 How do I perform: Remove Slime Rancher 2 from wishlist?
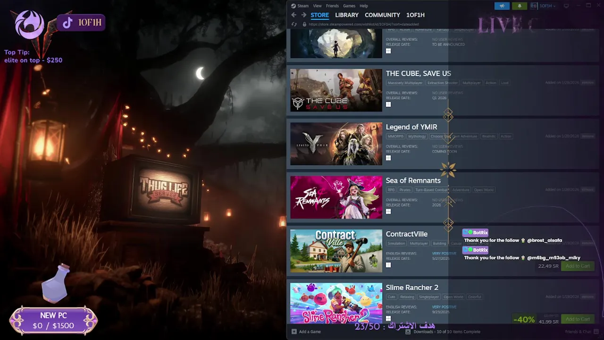(x=587, y=297)
